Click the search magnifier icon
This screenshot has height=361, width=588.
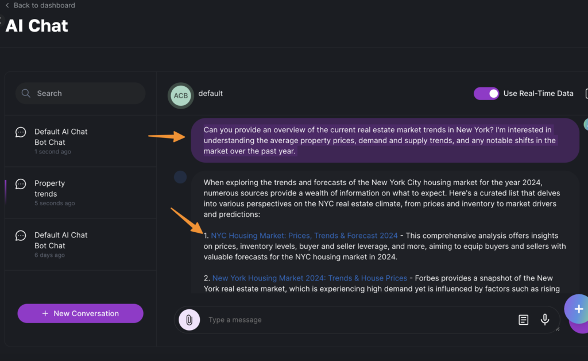pyautogui.click(x=26, y=93)
